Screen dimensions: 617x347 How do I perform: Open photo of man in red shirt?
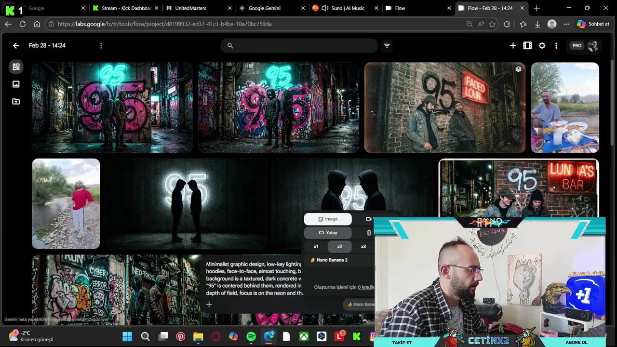66,203
